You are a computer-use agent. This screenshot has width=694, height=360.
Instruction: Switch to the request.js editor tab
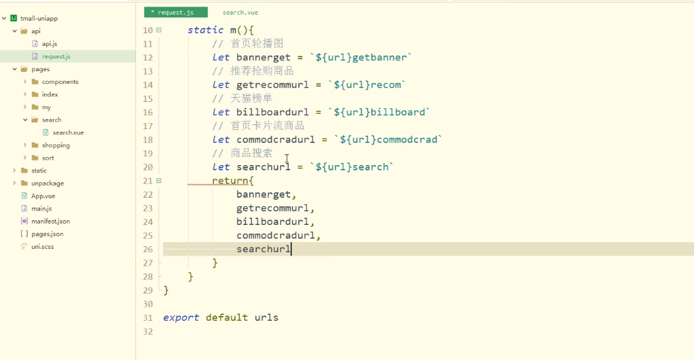[x=176, y=13]
